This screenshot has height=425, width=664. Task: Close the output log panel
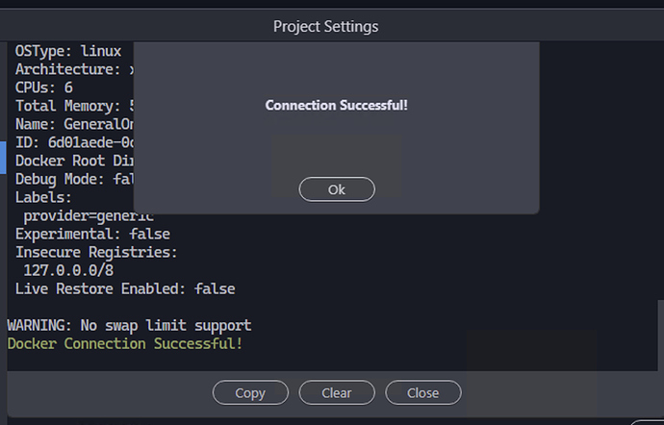pos(423,392)
